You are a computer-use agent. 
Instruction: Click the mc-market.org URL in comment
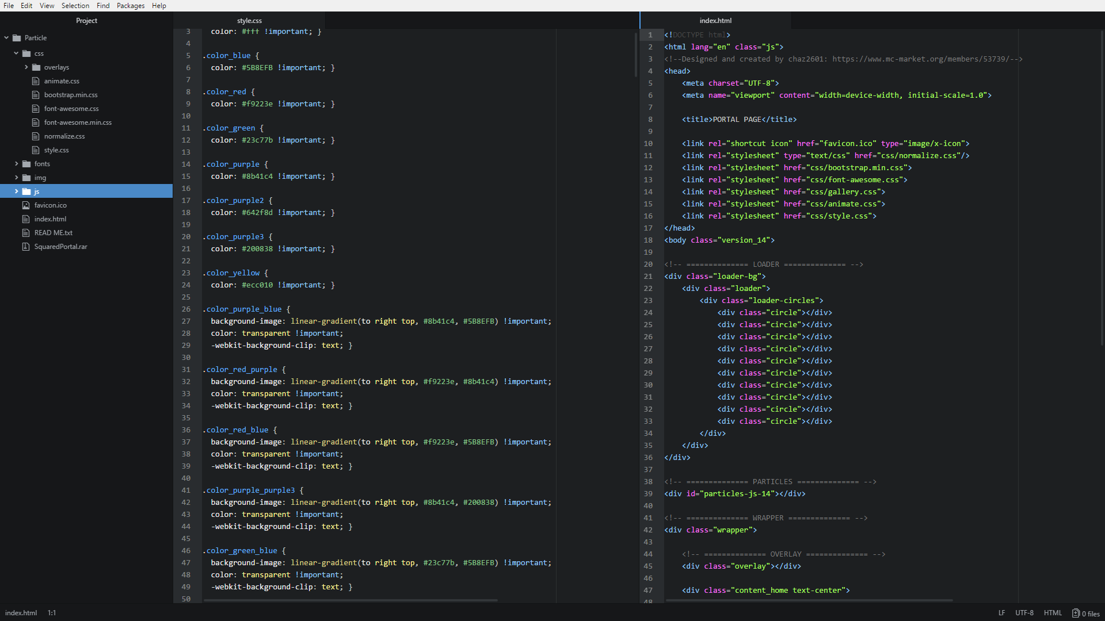(x=921, y=59)
